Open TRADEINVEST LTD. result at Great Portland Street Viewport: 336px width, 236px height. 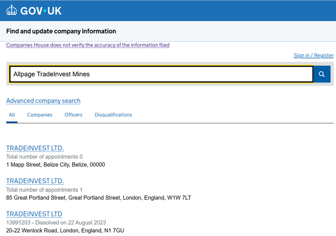pyautogui.click(x=35, y=181)
